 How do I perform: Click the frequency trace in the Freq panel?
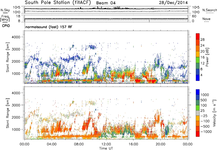coord(106,19)
